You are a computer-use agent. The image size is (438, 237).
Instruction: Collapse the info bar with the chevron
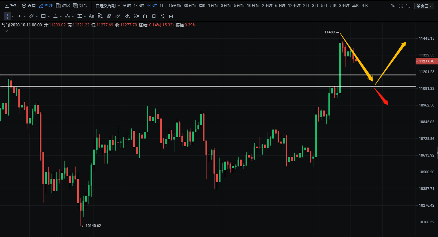tap(6, 31)
